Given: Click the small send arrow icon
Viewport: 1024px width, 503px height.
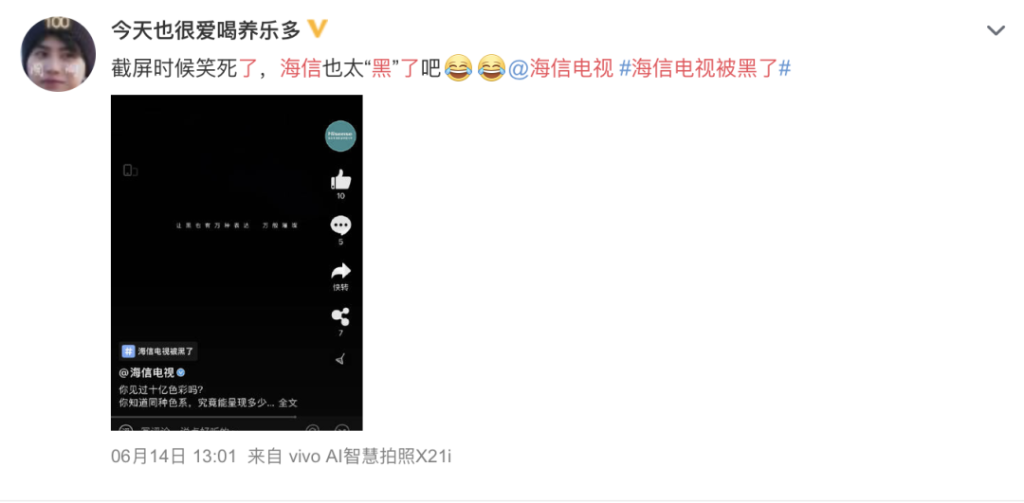Looking at the screenshot, I should [339, 359].
